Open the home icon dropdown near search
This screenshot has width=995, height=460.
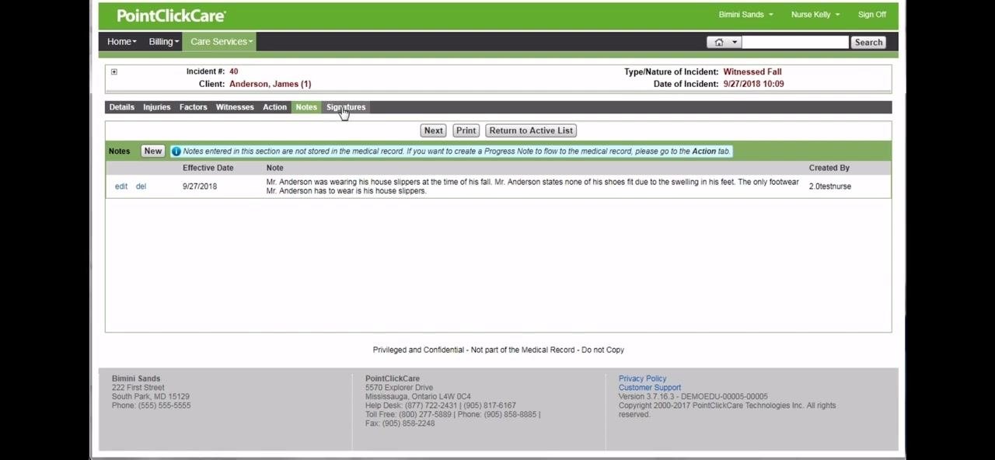[724, 42]
